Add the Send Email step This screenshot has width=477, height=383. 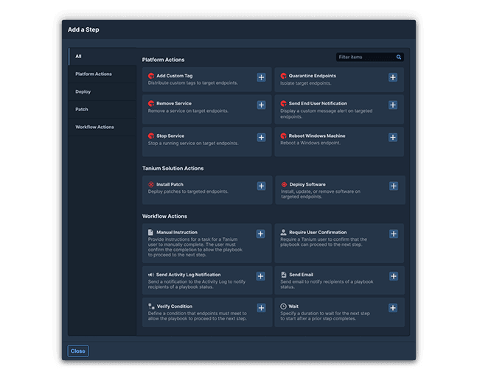click(394, 276)
